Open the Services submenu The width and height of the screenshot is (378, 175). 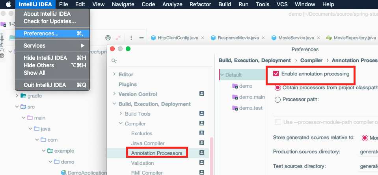coord(52,46)
